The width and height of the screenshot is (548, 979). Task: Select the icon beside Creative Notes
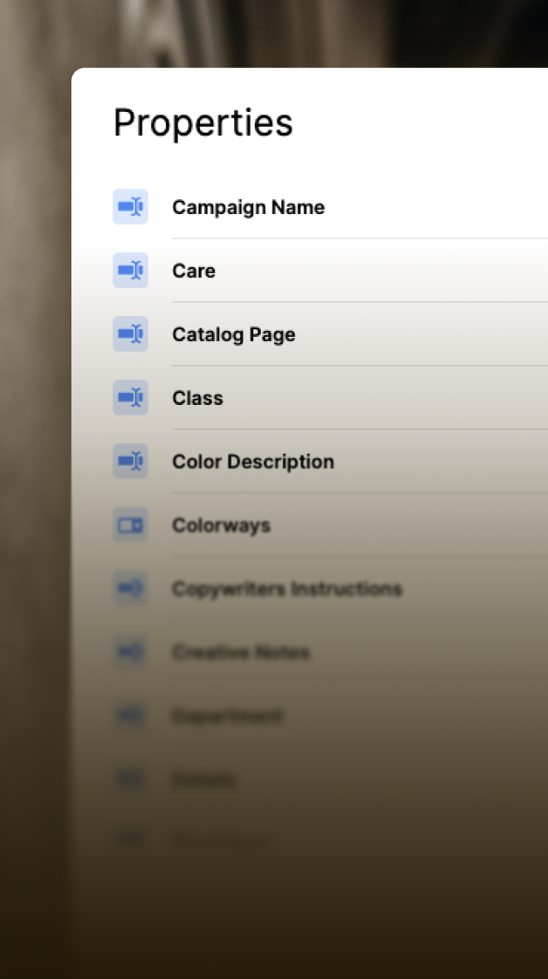point(130,652)
